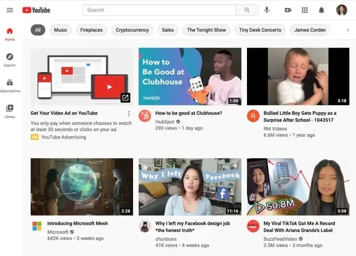
Task: Open the hamburger guide menu
Action: [10, 10]
